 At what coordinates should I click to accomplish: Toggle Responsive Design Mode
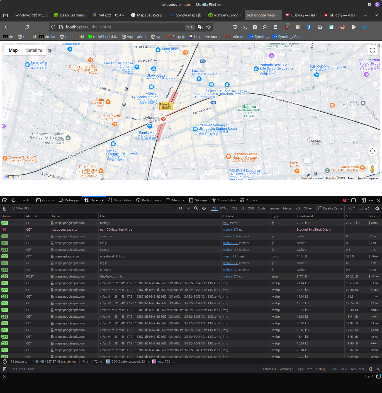click(x=364, y=200)
